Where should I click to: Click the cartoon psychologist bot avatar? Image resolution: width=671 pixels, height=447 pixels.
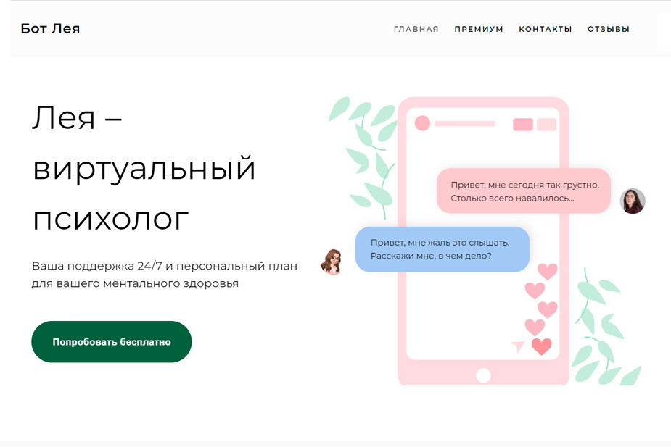pos(332,261)
